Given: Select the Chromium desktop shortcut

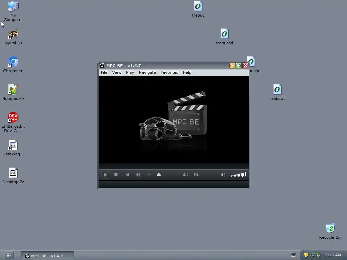Looking at the screenshot, I should 13,65.
